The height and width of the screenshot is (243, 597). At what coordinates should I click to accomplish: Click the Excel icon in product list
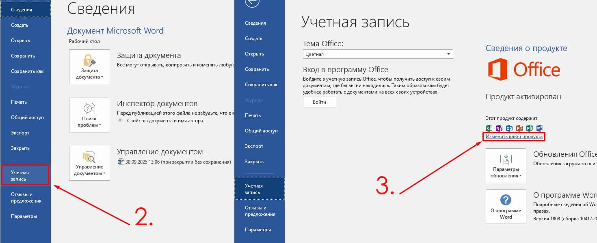(x=489, y=128)
